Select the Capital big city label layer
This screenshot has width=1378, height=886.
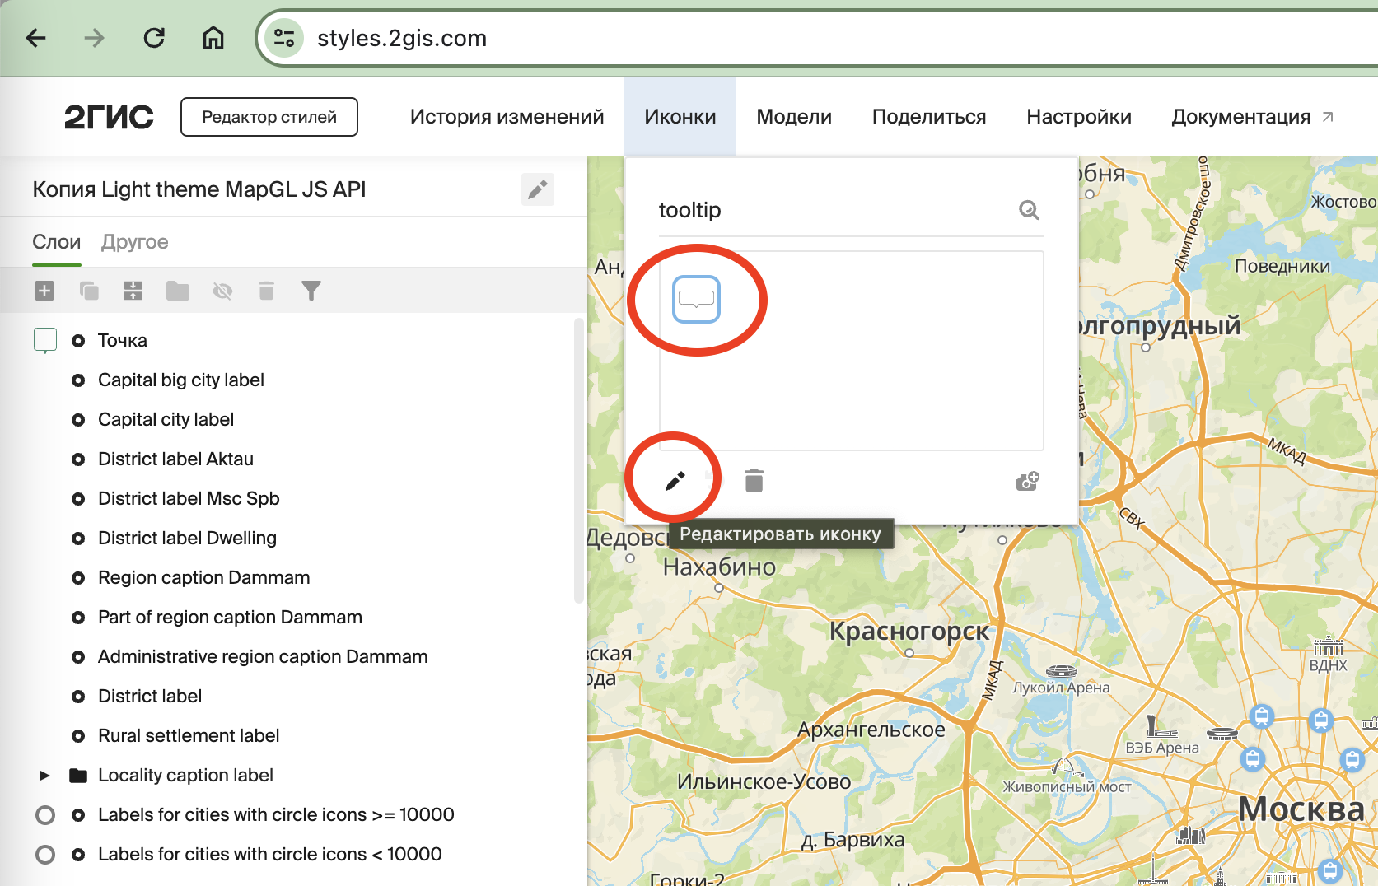coord(180,380)
